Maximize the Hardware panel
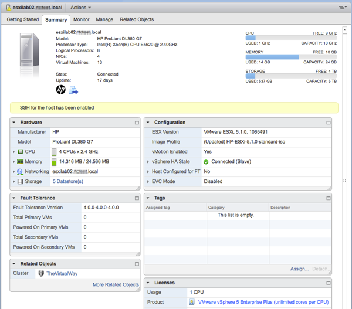 tap(137, 123)
